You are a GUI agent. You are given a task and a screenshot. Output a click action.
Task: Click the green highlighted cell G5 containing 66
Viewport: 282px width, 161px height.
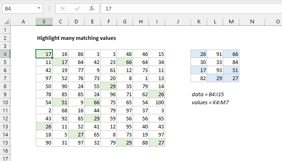coord(125,63)
